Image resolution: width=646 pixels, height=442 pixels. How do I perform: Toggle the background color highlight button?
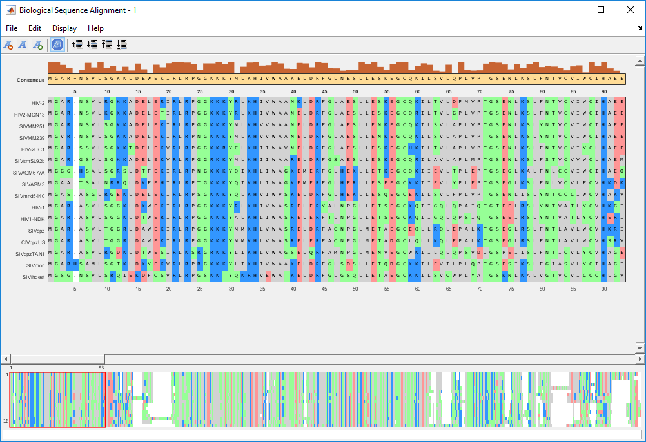[x=57, y=44]
